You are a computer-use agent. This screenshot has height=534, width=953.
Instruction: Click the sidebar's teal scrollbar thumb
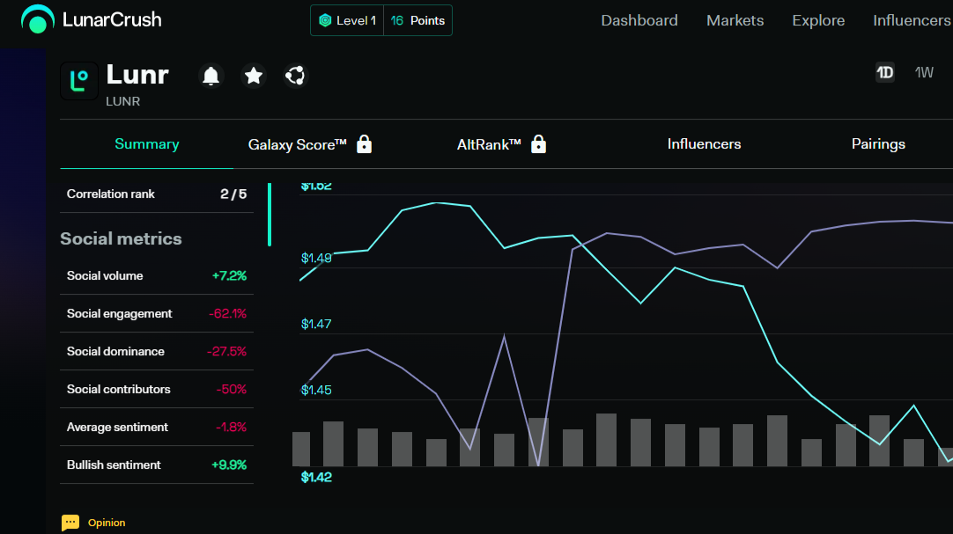point(270,214)
